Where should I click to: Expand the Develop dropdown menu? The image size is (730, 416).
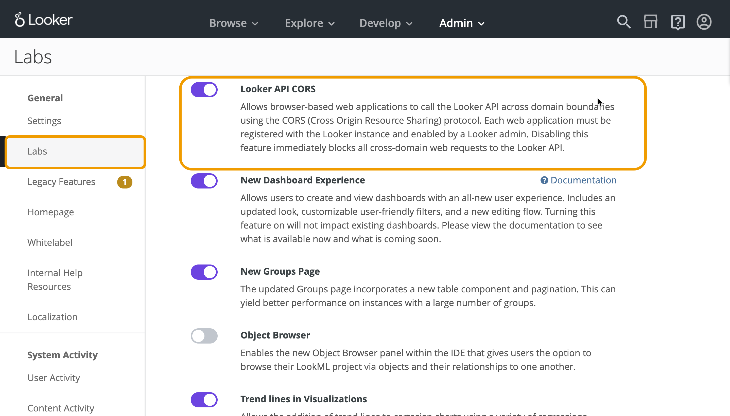386,23
